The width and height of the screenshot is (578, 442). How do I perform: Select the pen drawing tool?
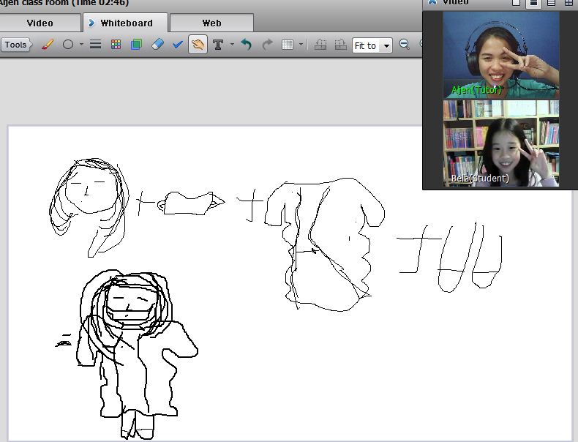click(47, 45)
